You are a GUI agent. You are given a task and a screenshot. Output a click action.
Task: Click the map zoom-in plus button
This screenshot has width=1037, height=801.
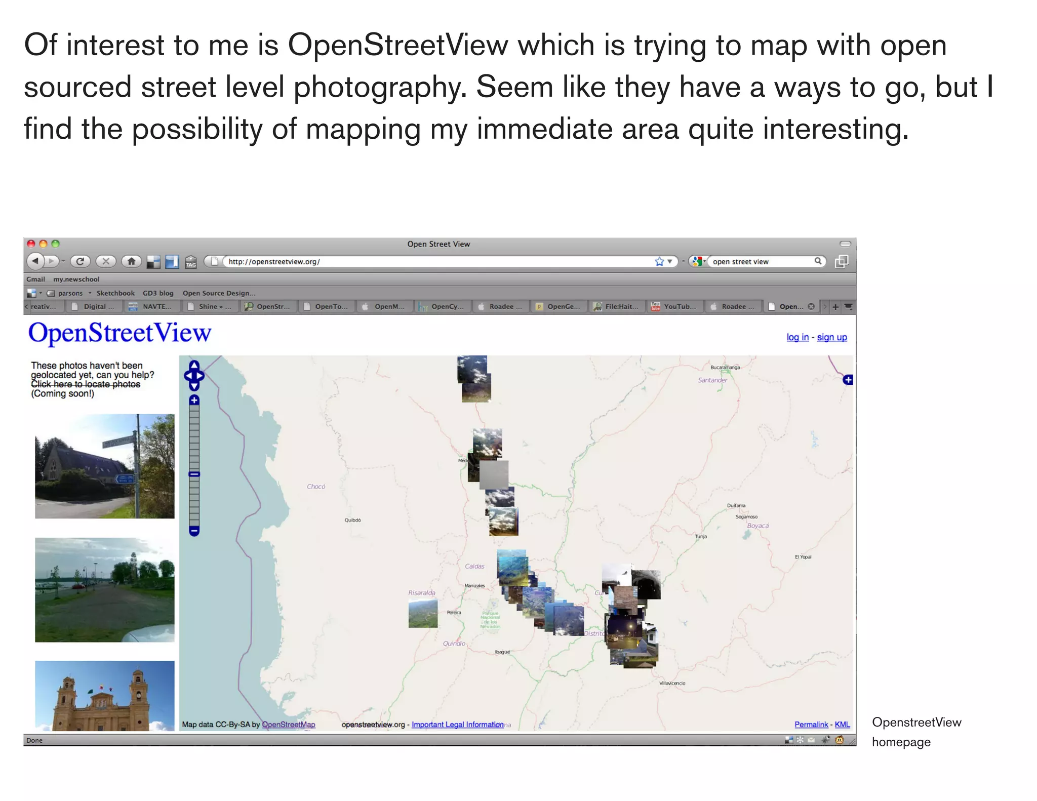click(194, 400)
